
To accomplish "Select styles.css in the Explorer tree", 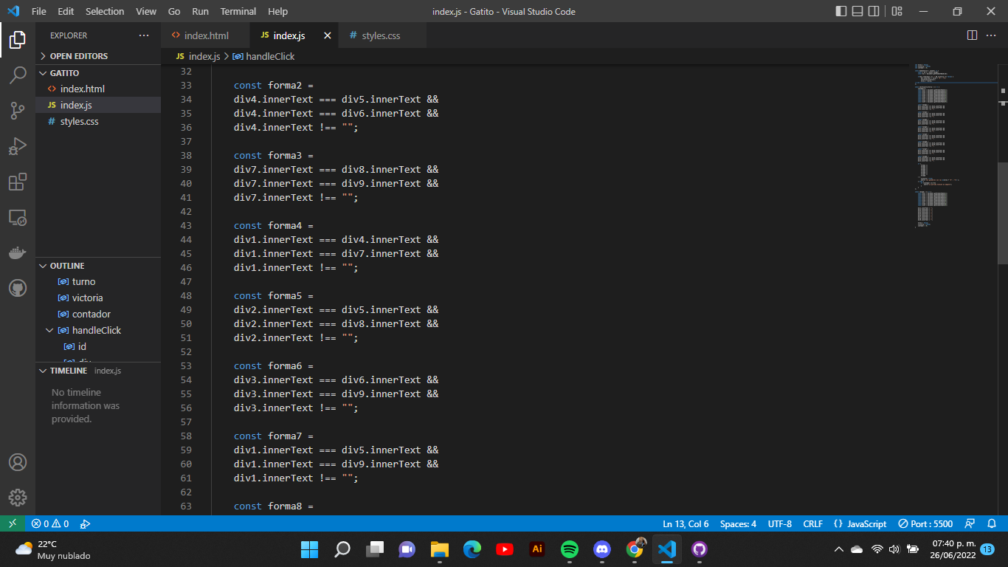I will tap(97, 121).
